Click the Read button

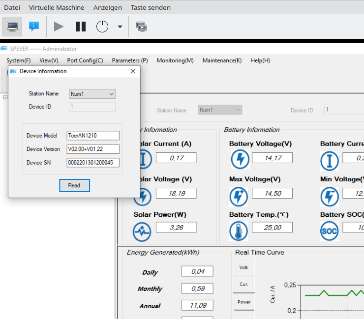click(74, 185)
